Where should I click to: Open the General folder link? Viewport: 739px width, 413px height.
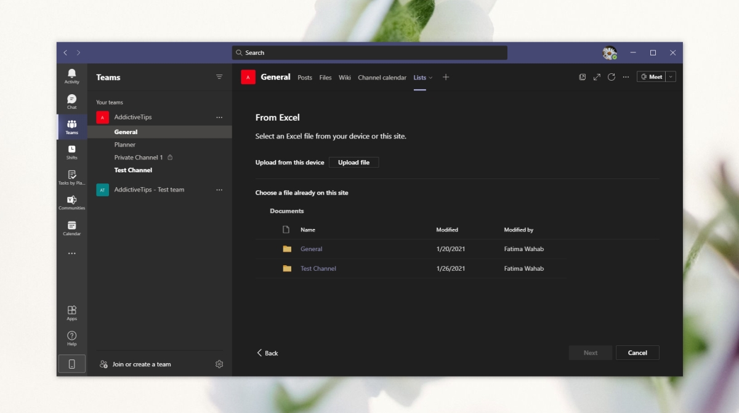pyautogui.click(x=311, y=249)
